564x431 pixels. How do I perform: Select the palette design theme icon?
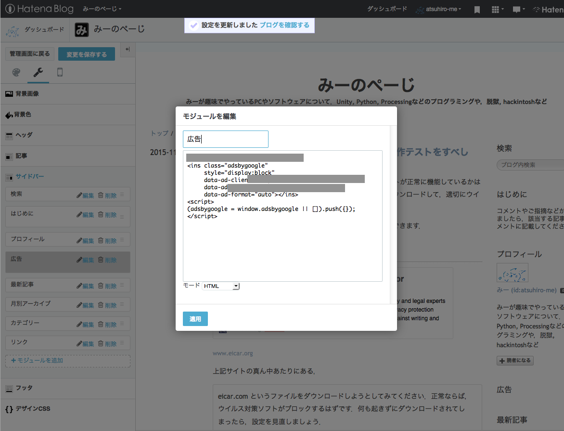point(16,72)
